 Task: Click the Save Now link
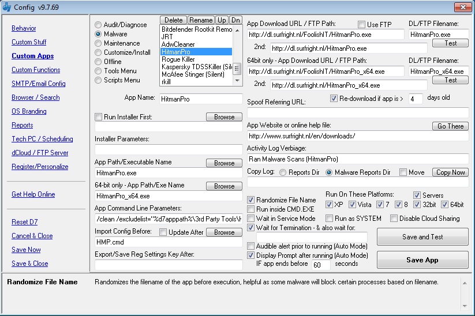point(26,250)
